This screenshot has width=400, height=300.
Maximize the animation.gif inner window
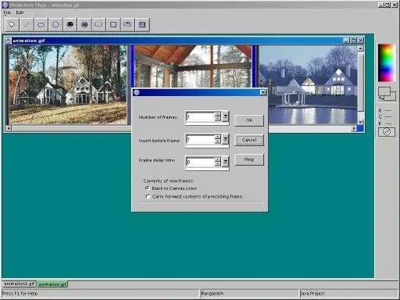point(353,41)
